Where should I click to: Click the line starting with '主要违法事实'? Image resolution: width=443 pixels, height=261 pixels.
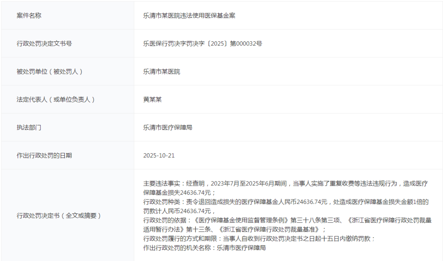[x=287, y=184]
